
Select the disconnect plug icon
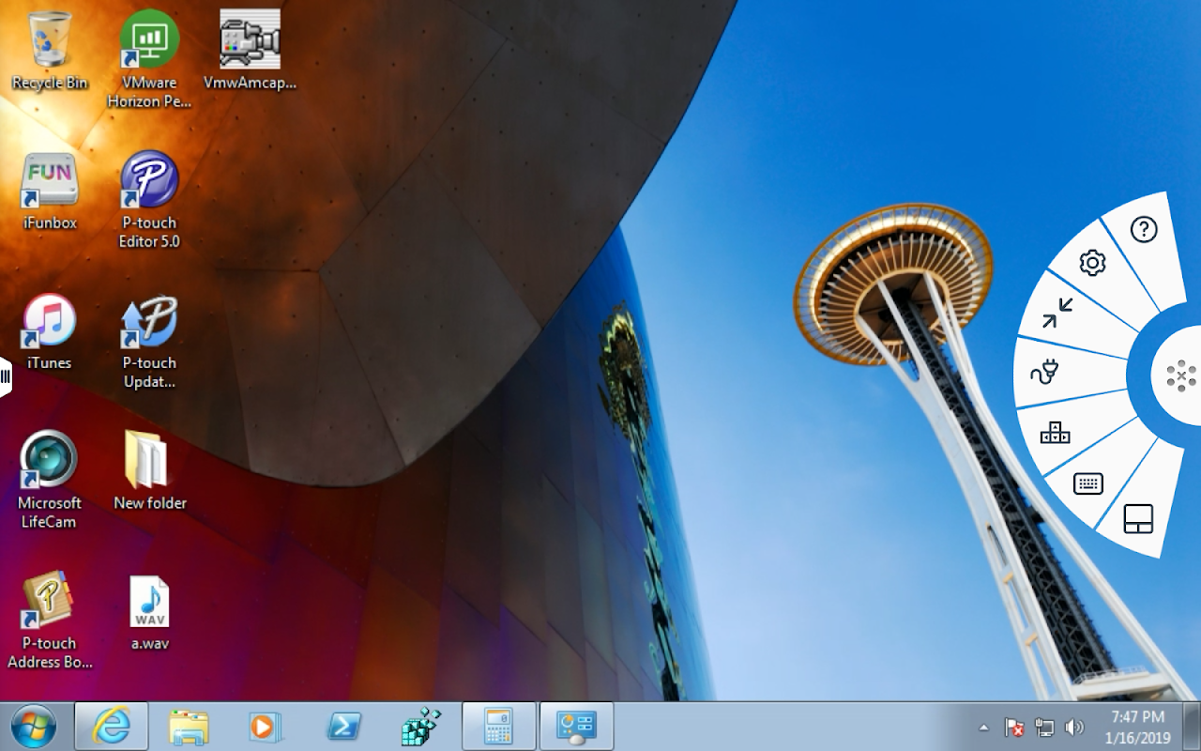tap(1044, 373)
